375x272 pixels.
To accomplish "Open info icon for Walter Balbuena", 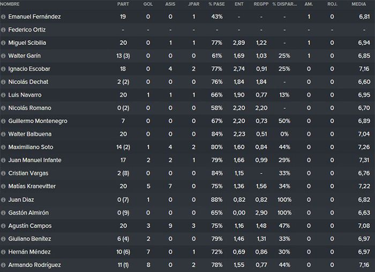I will click(3, 134).
